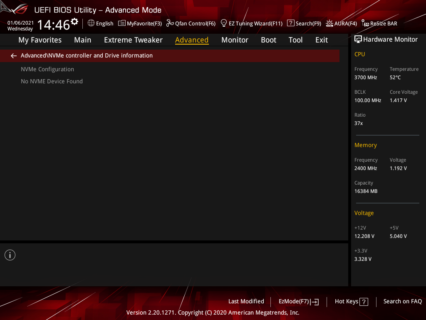
Task: Click the CPU section heading
Action: click(360, 54)
